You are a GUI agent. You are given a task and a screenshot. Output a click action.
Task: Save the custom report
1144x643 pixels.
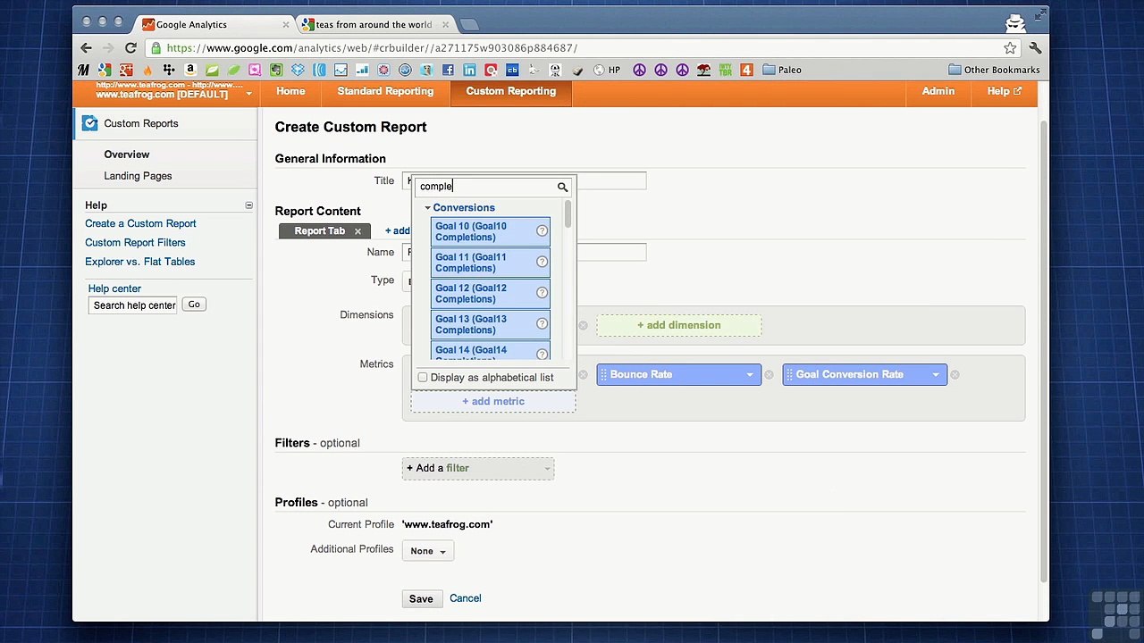(421, 599)
